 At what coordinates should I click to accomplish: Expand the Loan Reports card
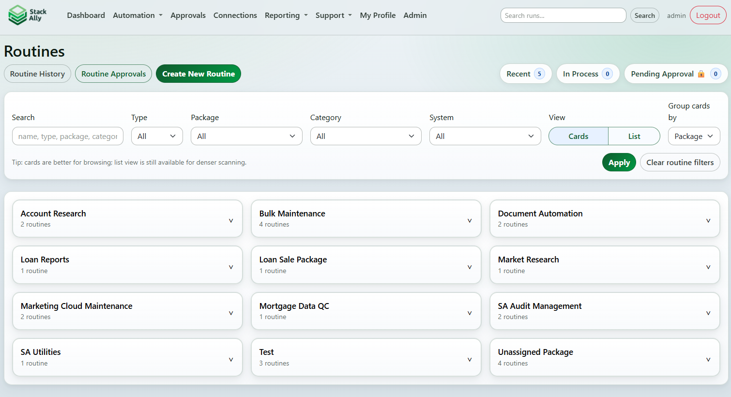(x=127, y=265)
